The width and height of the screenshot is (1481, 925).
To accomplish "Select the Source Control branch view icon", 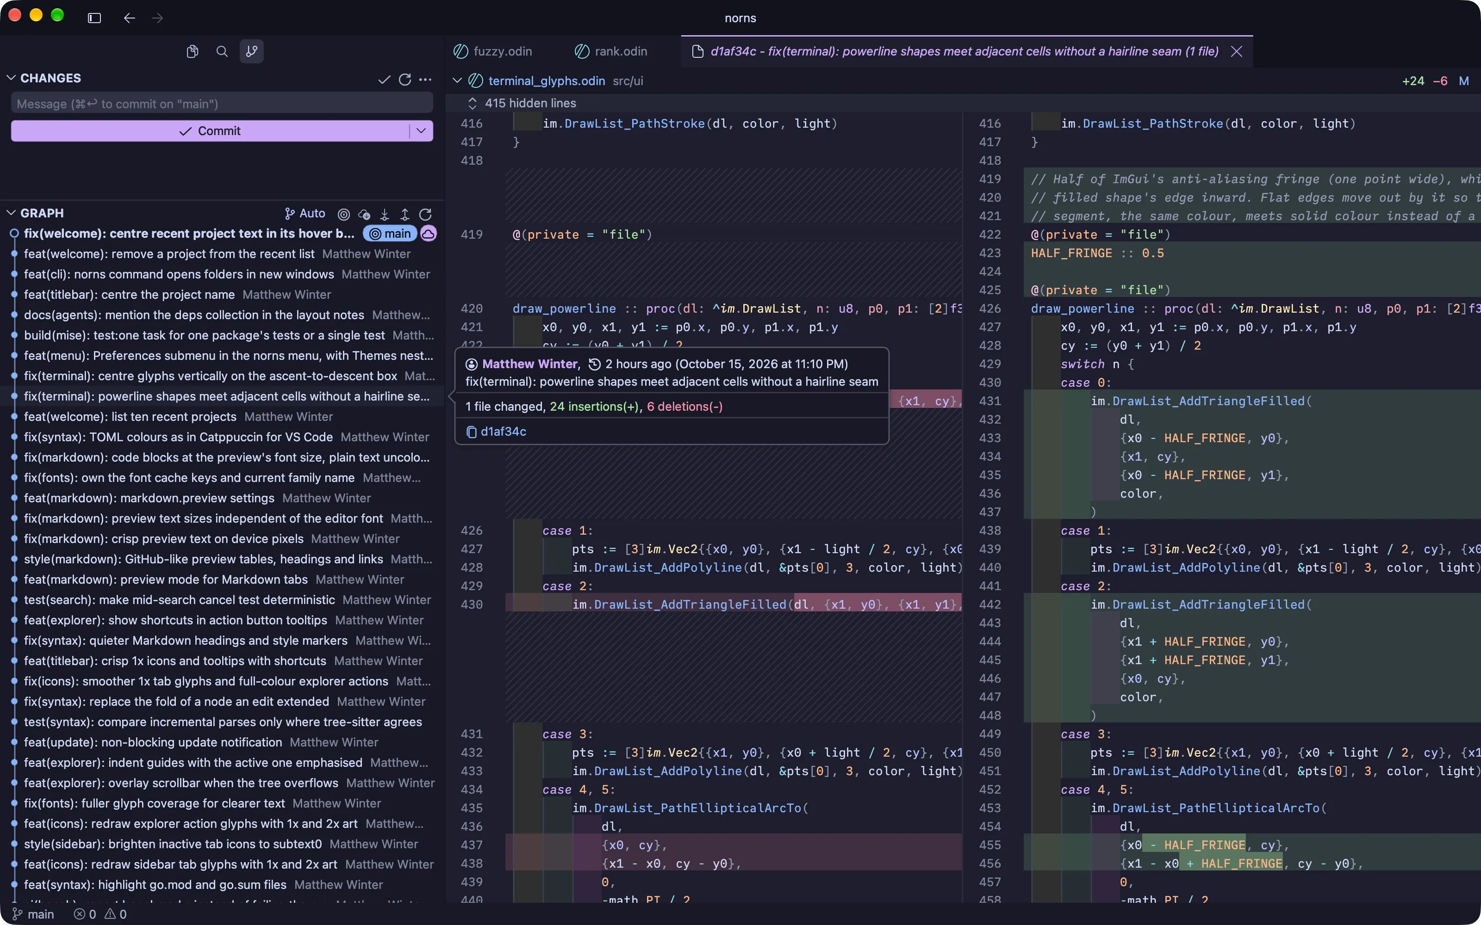I will [251, 51].
